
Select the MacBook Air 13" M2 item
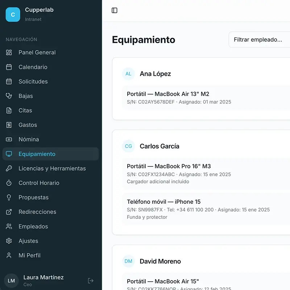pyautogui.click(x=206, y=98)
